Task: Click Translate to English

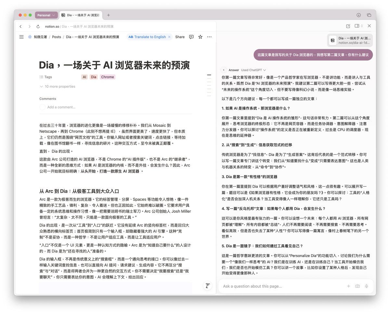Action: pyautogui.click(x=147, y=37)
